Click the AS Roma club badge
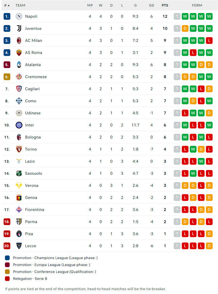This screenshot has height=294, width=218. [x=19, y=53]
